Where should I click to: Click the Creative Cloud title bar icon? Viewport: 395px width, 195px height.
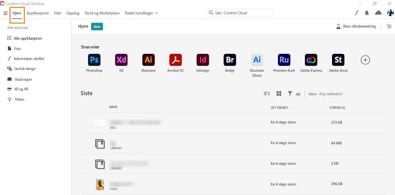[2, 4]
